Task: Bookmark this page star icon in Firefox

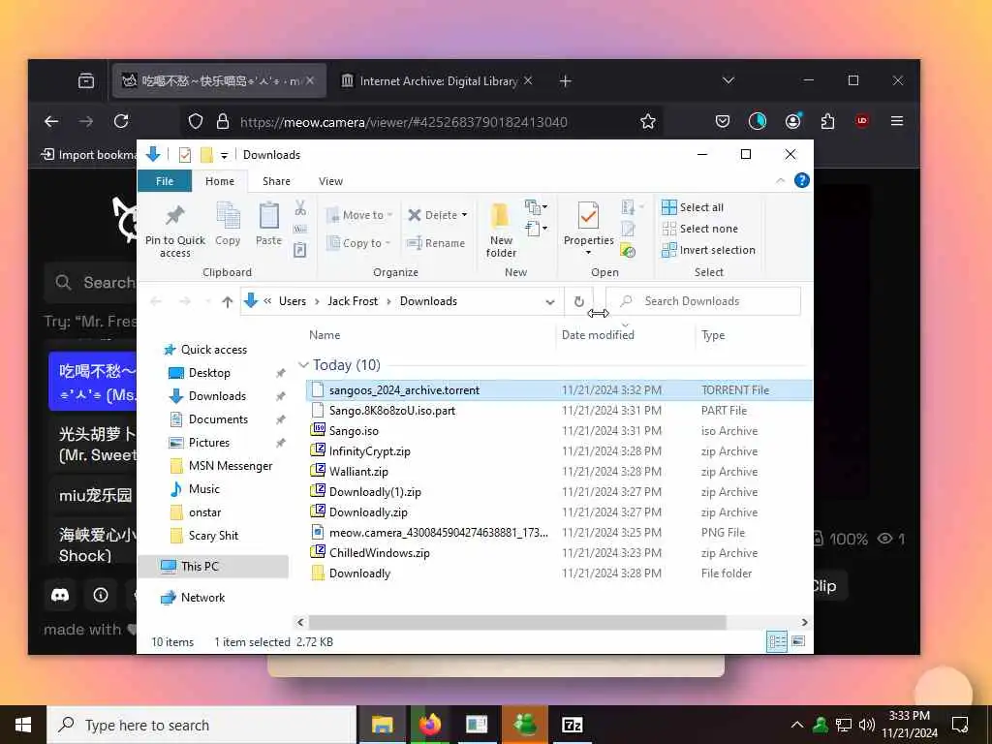Action: click(648, 121)
